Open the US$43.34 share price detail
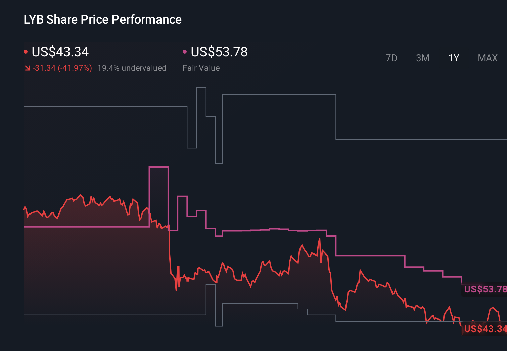The width and height of the screenshot is (507, 351). point(60,52)
